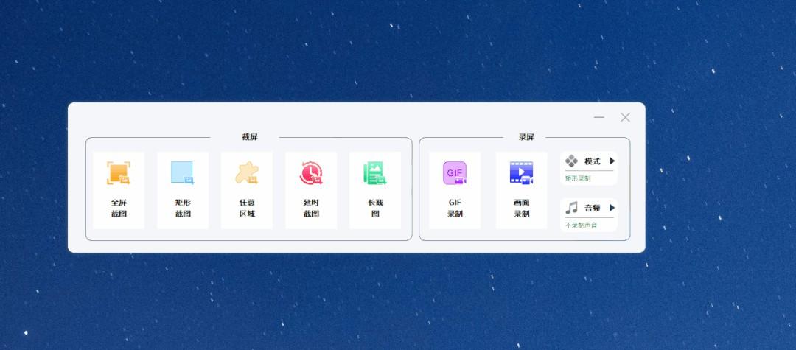Close the screenshot tool window
796x350 pixels.
pyautogui.click(x=625, y=117)
